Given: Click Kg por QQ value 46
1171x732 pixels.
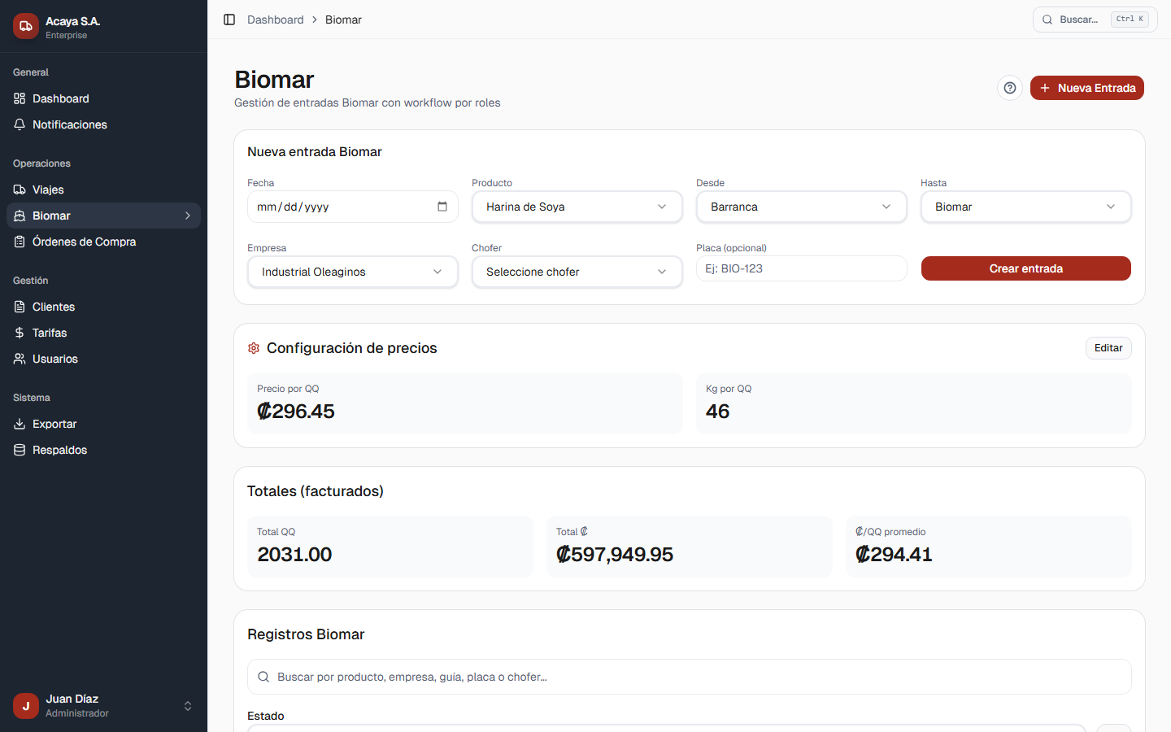Looking at the screenshot, I should [x=718, y=412].
